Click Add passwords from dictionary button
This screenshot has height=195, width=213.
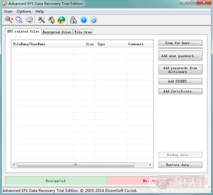180,70
